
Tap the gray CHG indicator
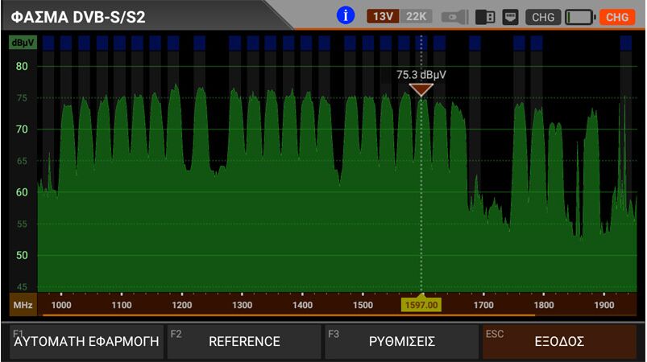click(x=543, y=18)
